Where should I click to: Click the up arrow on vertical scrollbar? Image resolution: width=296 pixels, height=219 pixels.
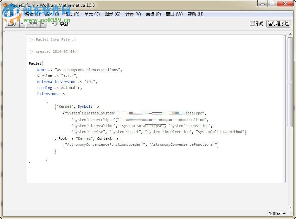[x=290, y=33]
